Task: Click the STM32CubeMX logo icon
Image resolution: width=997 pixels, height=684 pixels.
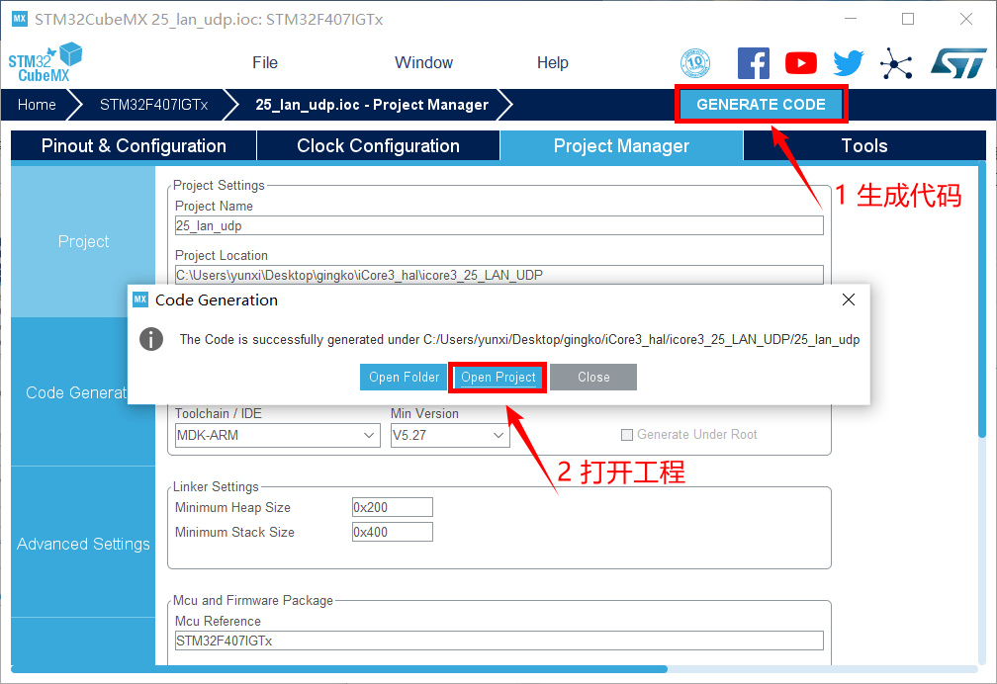Action: [x=45, y=62]
